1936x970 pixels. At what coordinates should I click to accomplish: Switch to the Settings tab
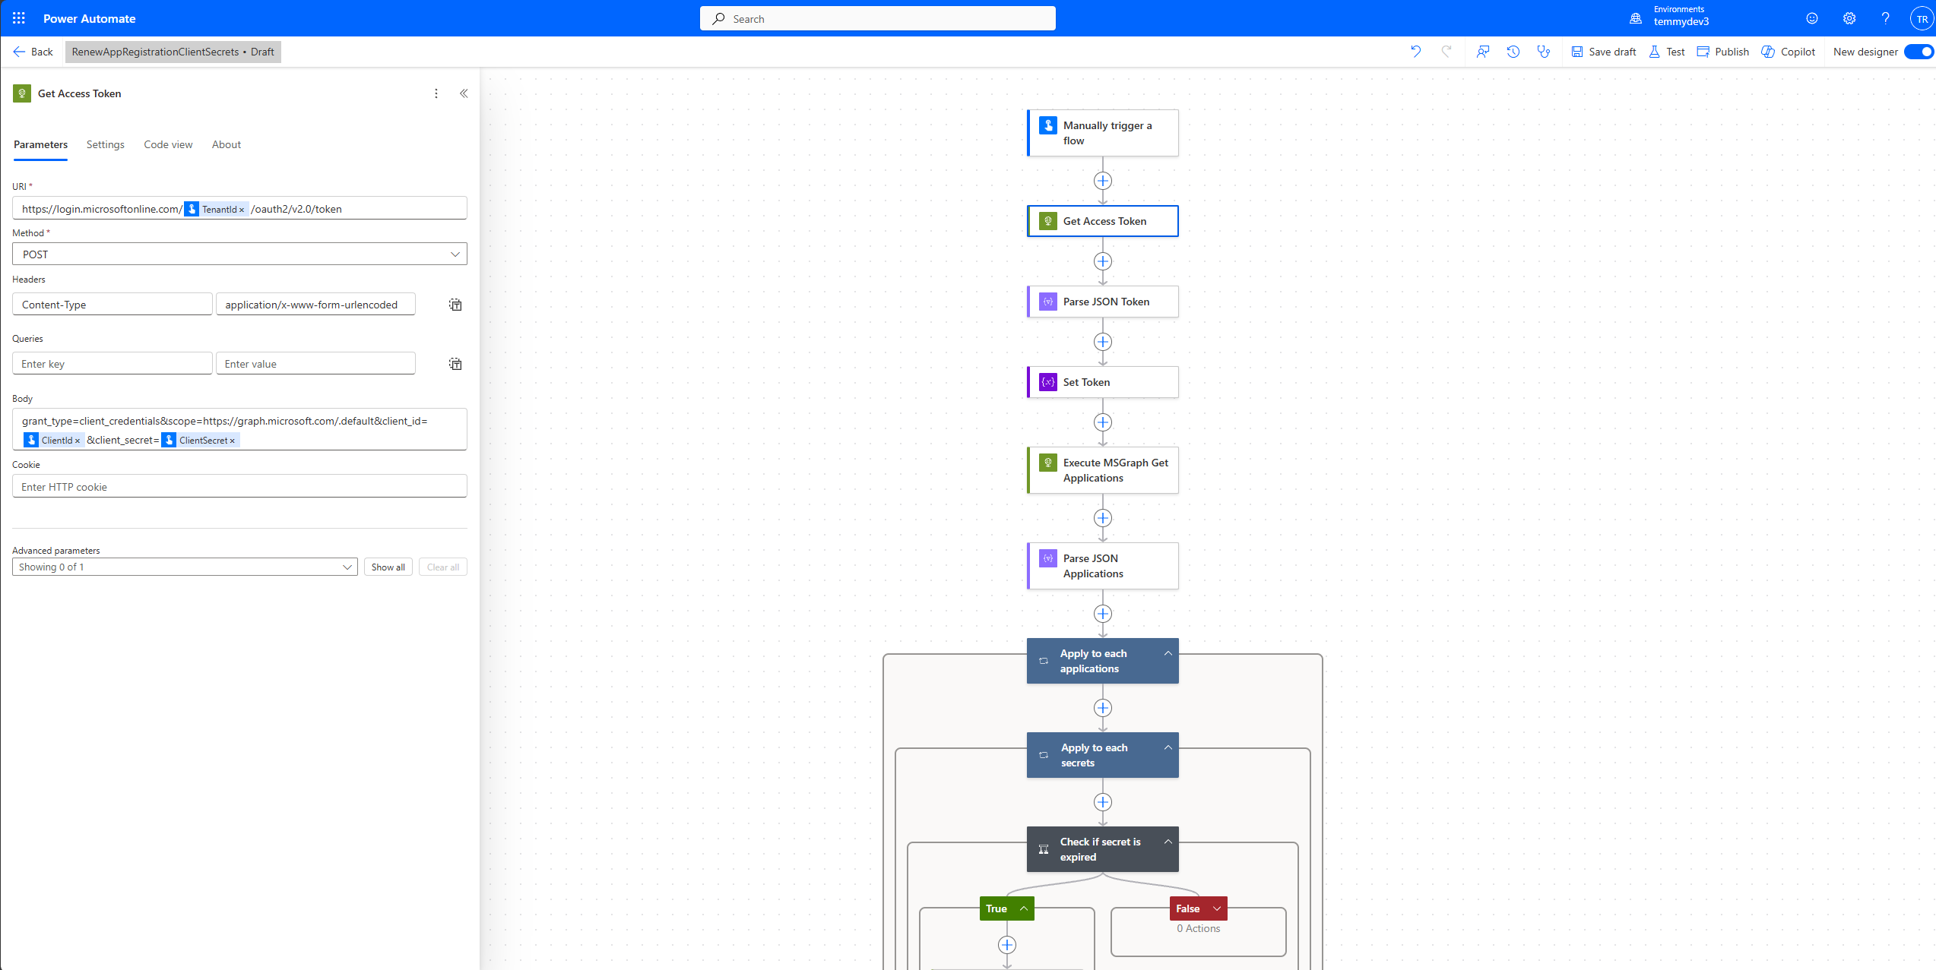[x=106, y=144]
